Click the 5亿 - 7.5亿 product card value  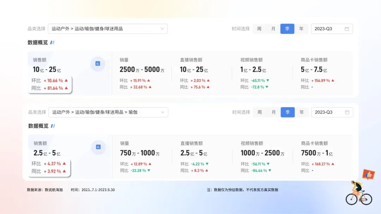coord(314,70)
